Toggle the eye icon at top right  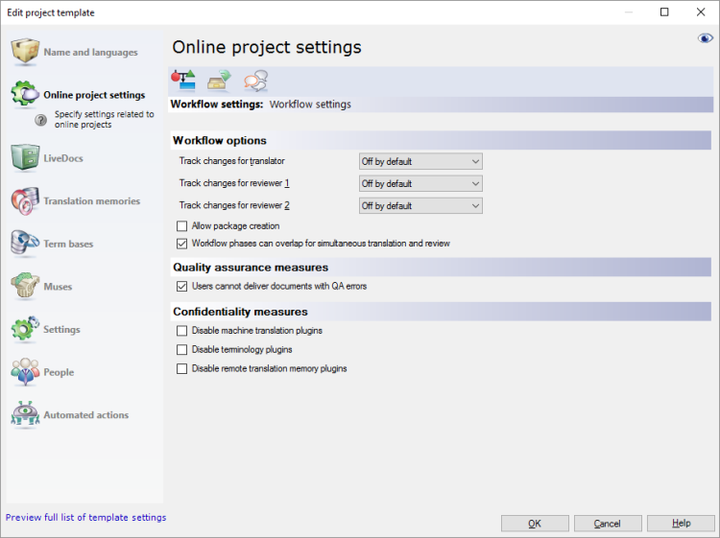(705, 38)
